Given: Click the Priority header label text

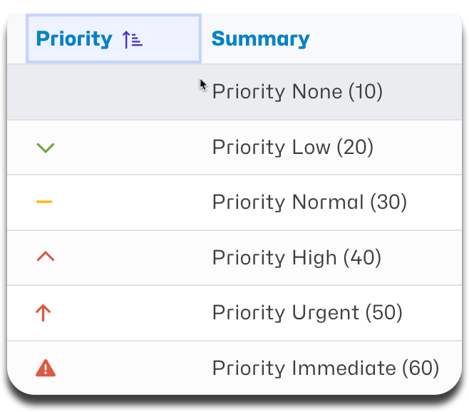Looking at the screenshot, I should click(74, 39).
